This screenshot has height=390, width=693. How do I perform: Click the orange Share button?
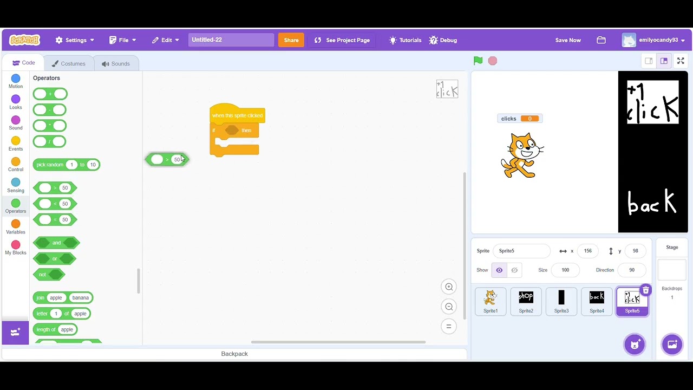click(291, 40)
